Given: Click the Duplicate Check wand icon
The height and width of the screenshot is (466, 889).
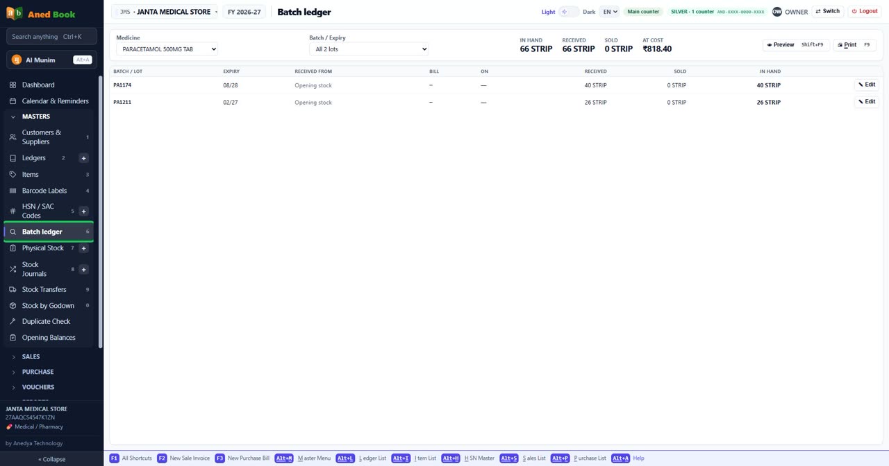Looking at the screenshot, I should tap(13, 322).
